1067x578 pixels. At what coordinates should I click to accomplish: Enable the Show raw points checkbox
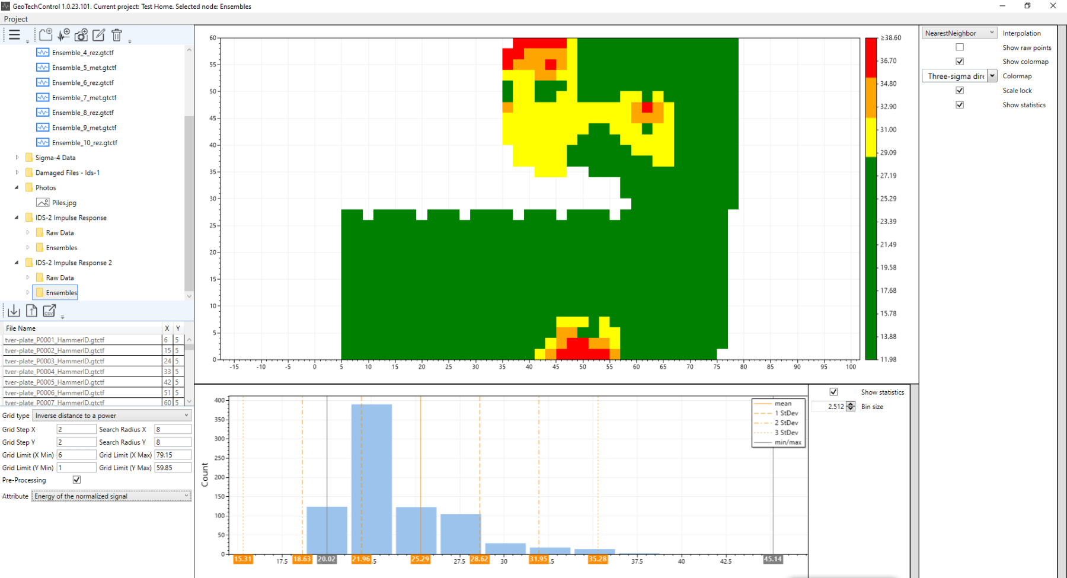click(x=960, y=47)
